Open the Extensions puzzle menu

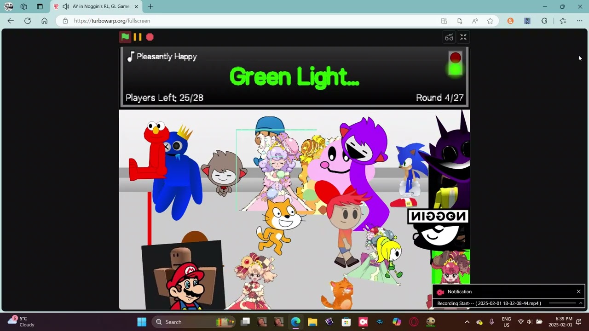tap(544, 21)
